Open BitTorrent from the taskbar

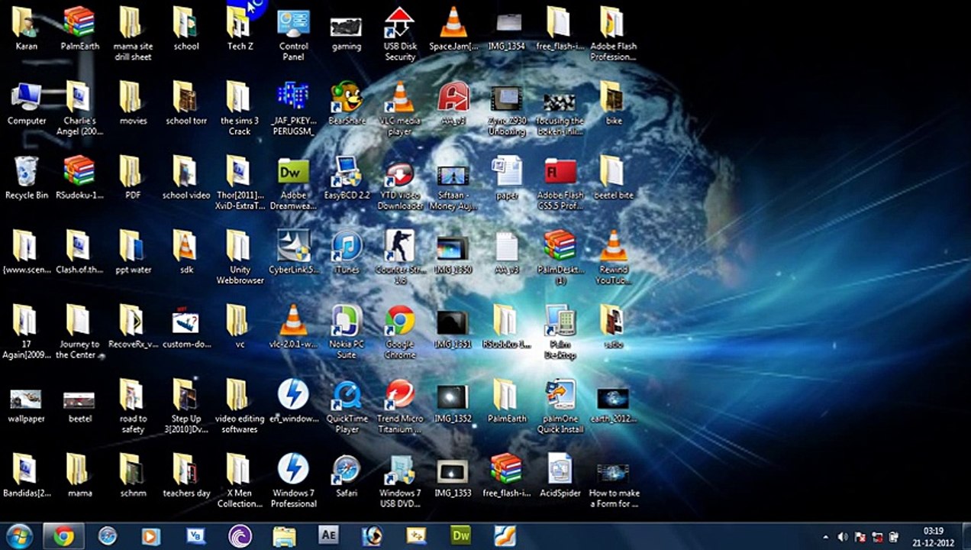point(240,536)
